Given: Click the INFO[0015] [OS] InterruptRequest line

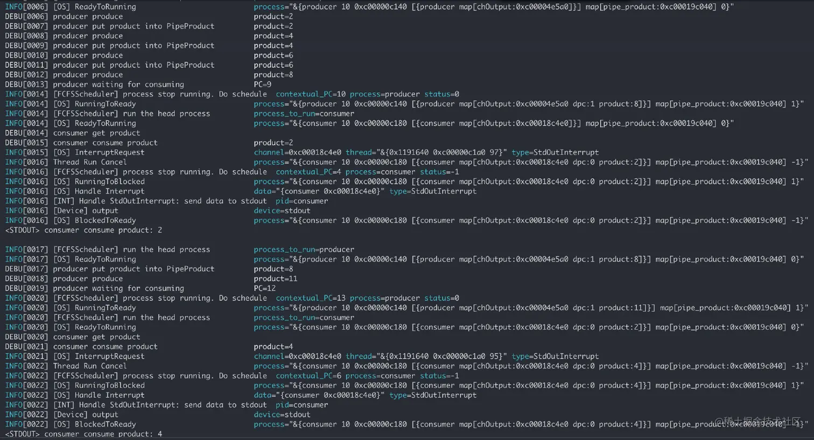Looking at the screenshot, I should [x=301, y=152].
